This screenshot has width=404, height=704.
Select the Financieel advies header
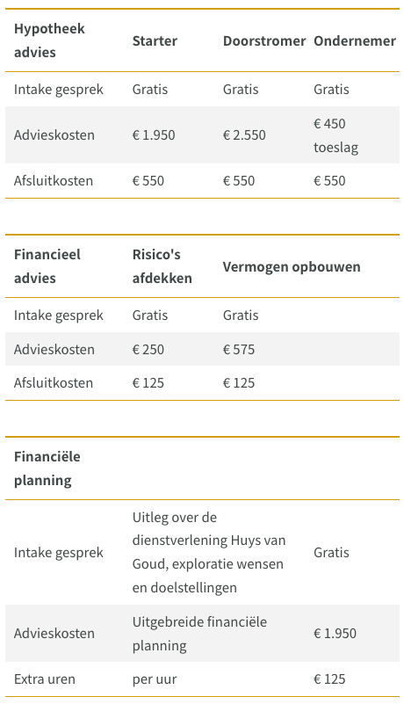coord(47,266)
